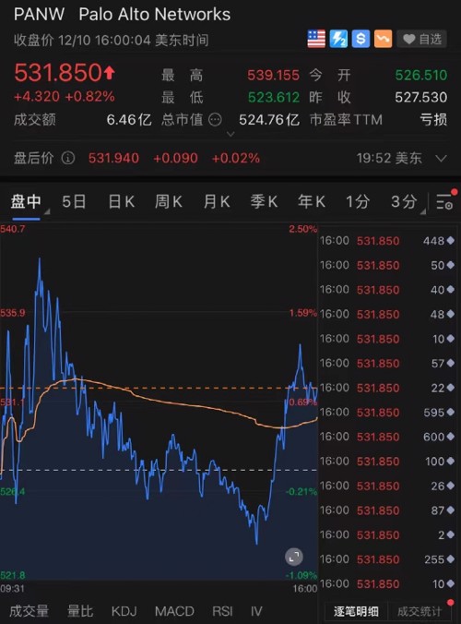Tap the 市盈率TTM value 亏损
This screenshot has width=461, height=624.
tap(433, 120)
